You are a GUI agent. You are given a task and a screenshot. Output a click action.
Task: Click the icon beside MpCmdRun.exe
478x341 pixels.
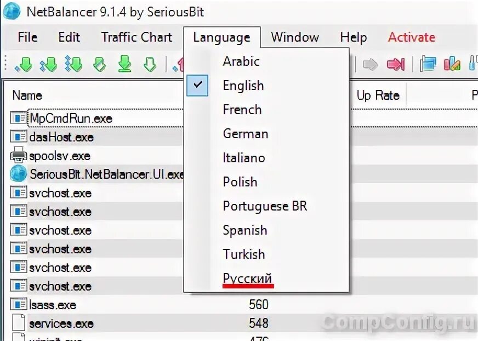pos(19,118)
